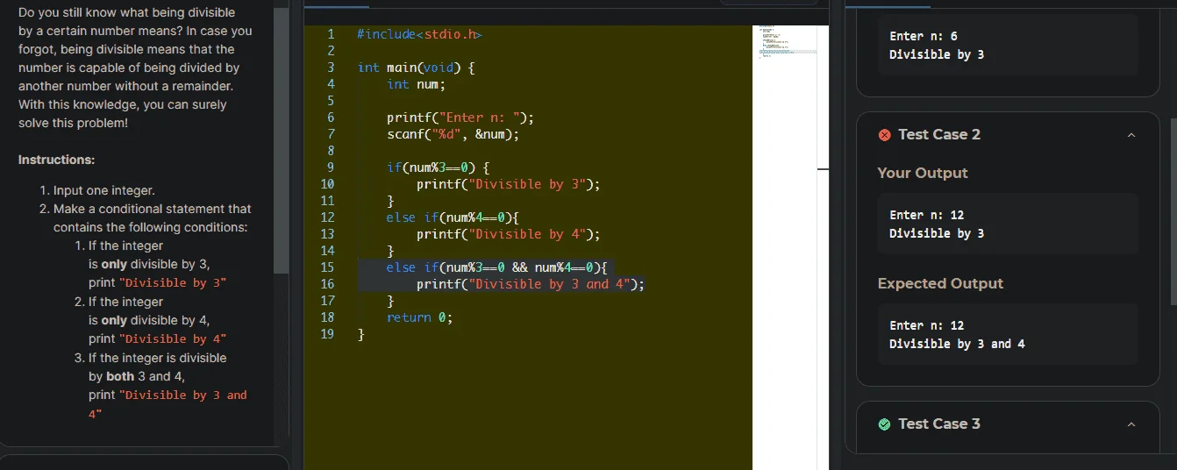Click the if(num%3==0) condition line
The height and width of the screenshot is (470, 1177).
coord(438,167)
